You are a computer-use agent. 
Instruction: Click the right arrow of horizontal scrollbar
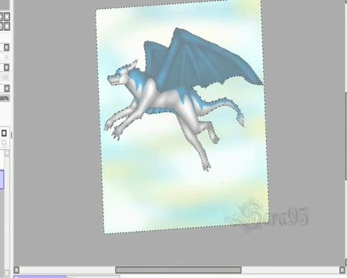[342, 270]
